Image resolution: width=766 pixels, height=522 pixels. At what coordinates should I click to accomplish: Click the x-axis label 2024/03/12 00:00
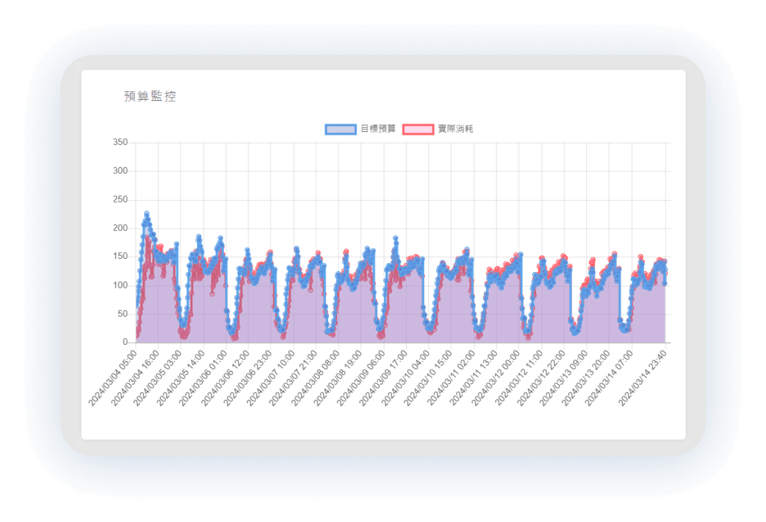496,378
